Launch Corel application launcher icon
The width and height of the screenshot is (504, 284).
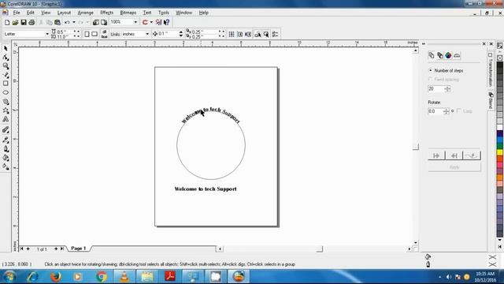(145, 22)
